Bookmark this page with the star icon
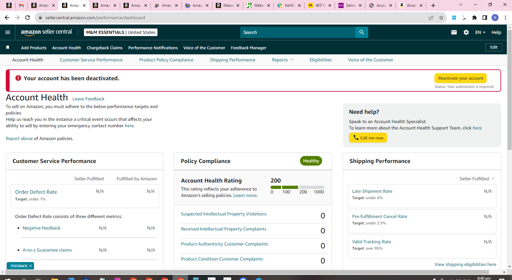Screen dimensions: 512x280 tap(441, 18)
